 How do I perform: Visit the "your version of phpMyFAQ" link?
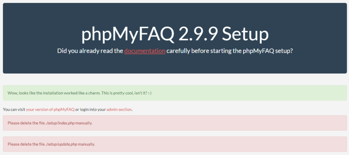[x=50, y=110]
